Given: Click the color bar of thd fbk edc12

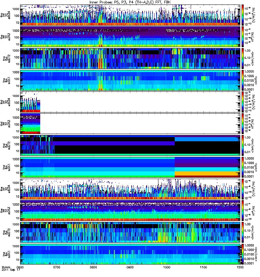Looking at the screenshot, I should (243, 145).
